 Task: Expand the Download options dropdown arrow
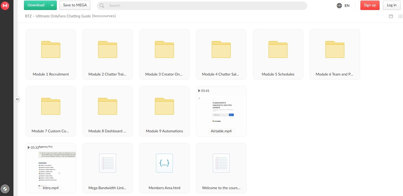(x=52, y=5)
